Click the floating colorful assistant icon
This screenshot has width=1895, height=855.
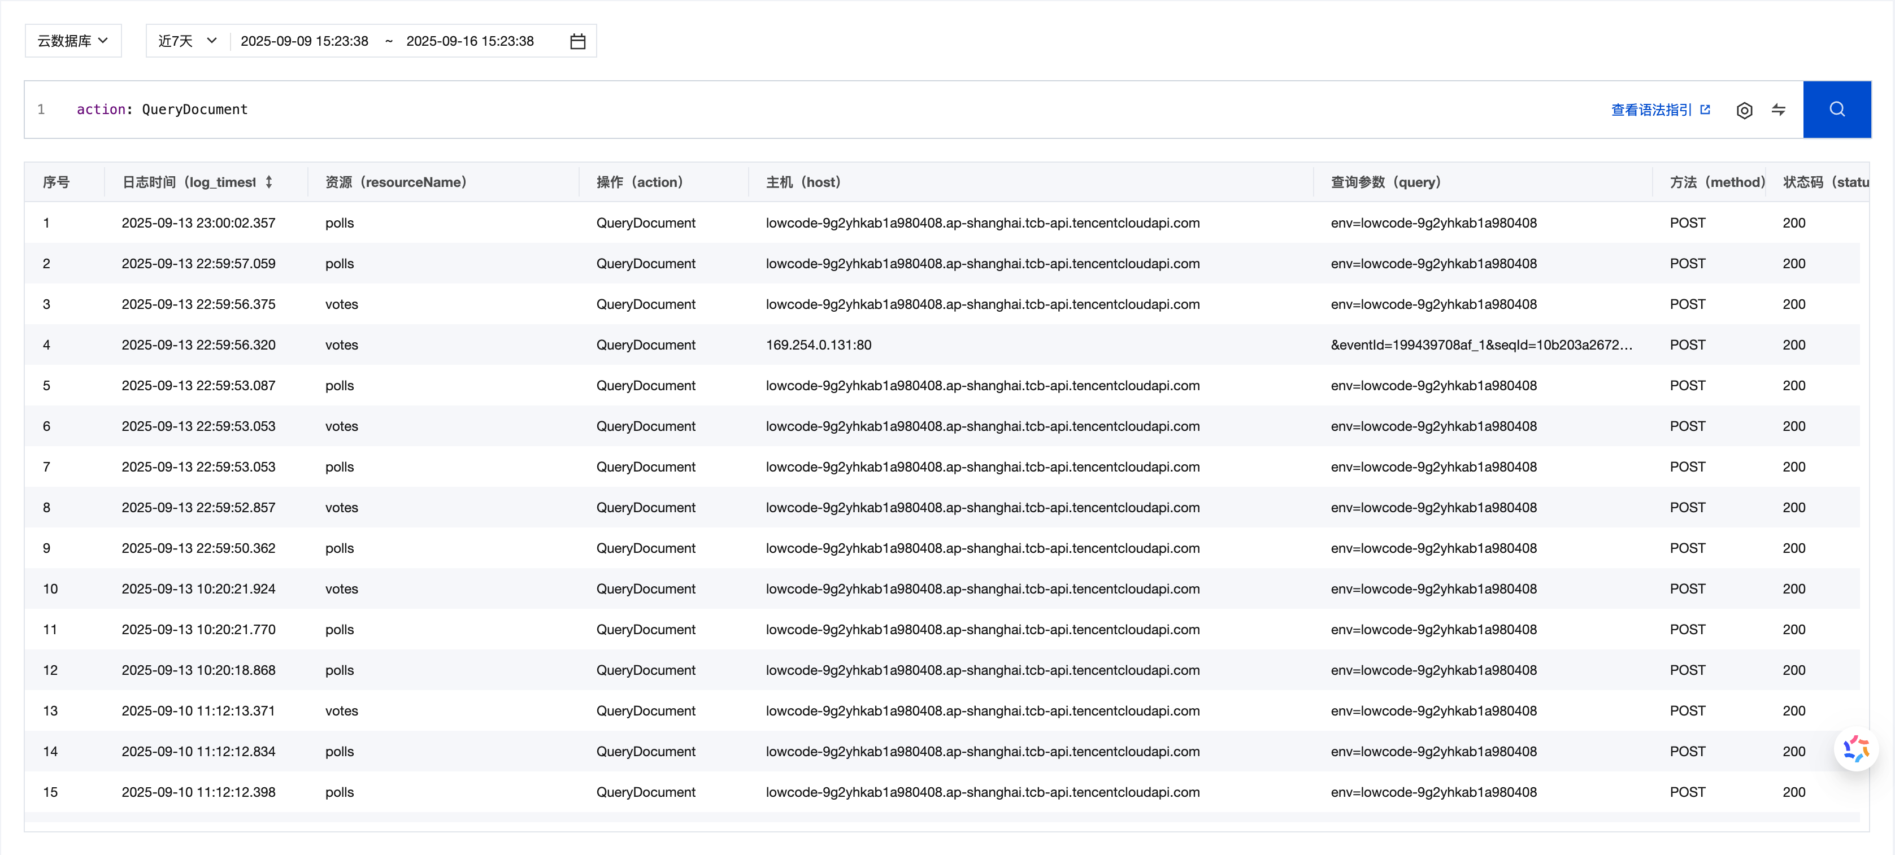pyautogui.click(x=1855, y=749)
